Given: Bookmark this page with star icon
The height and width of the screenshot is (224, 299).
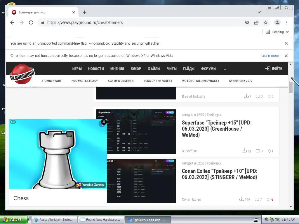Looking at the screenshot, I should [x=266, y=22].
